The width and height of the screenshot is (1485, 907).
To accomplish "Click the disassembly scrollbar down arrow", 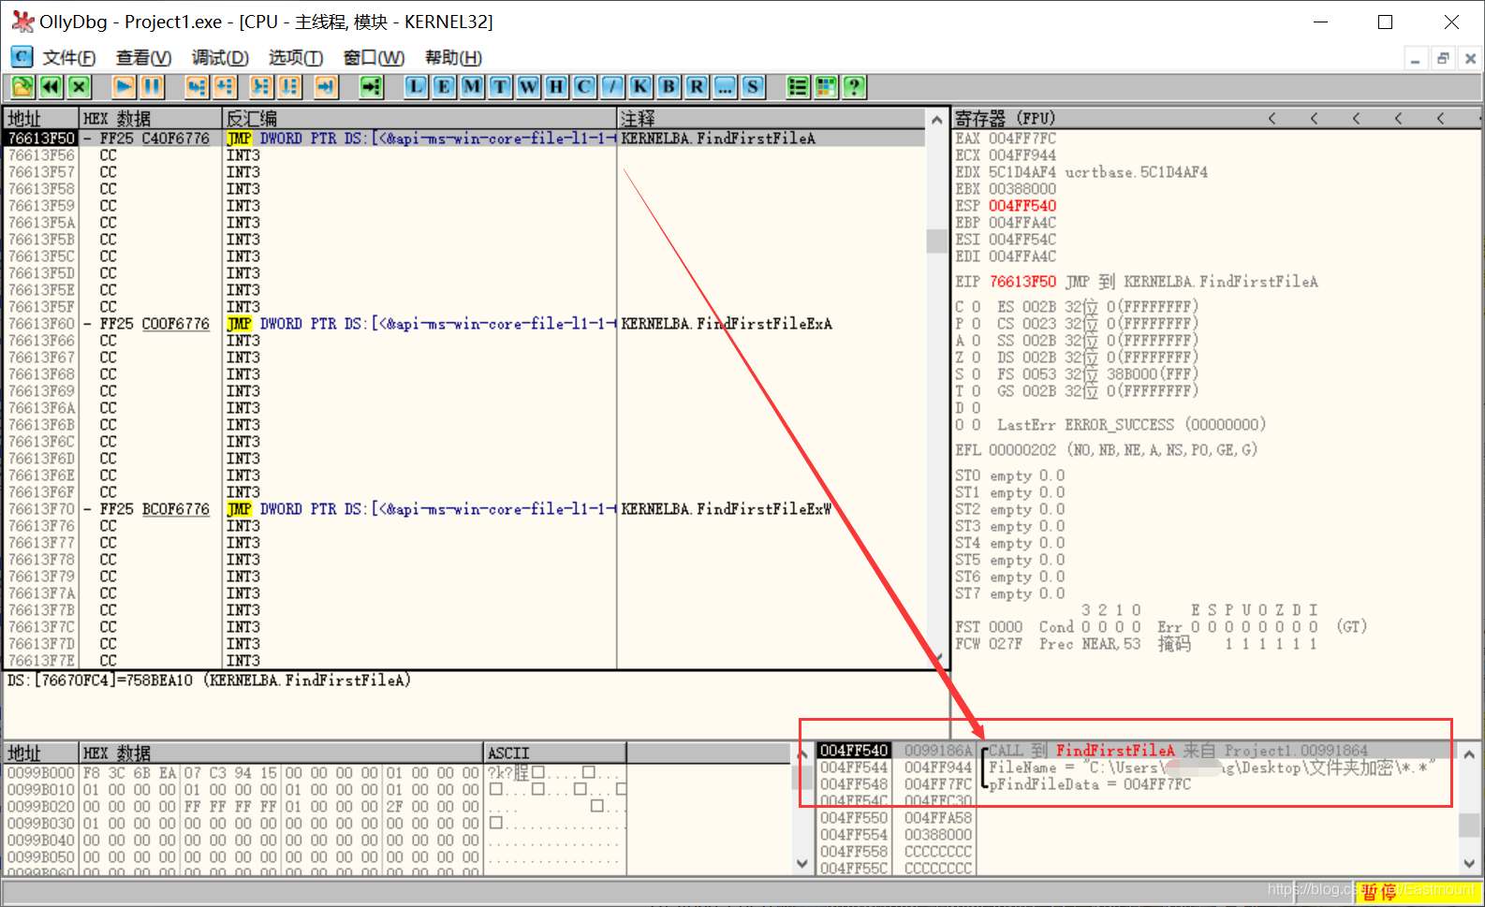I will [x=936, y=659].
